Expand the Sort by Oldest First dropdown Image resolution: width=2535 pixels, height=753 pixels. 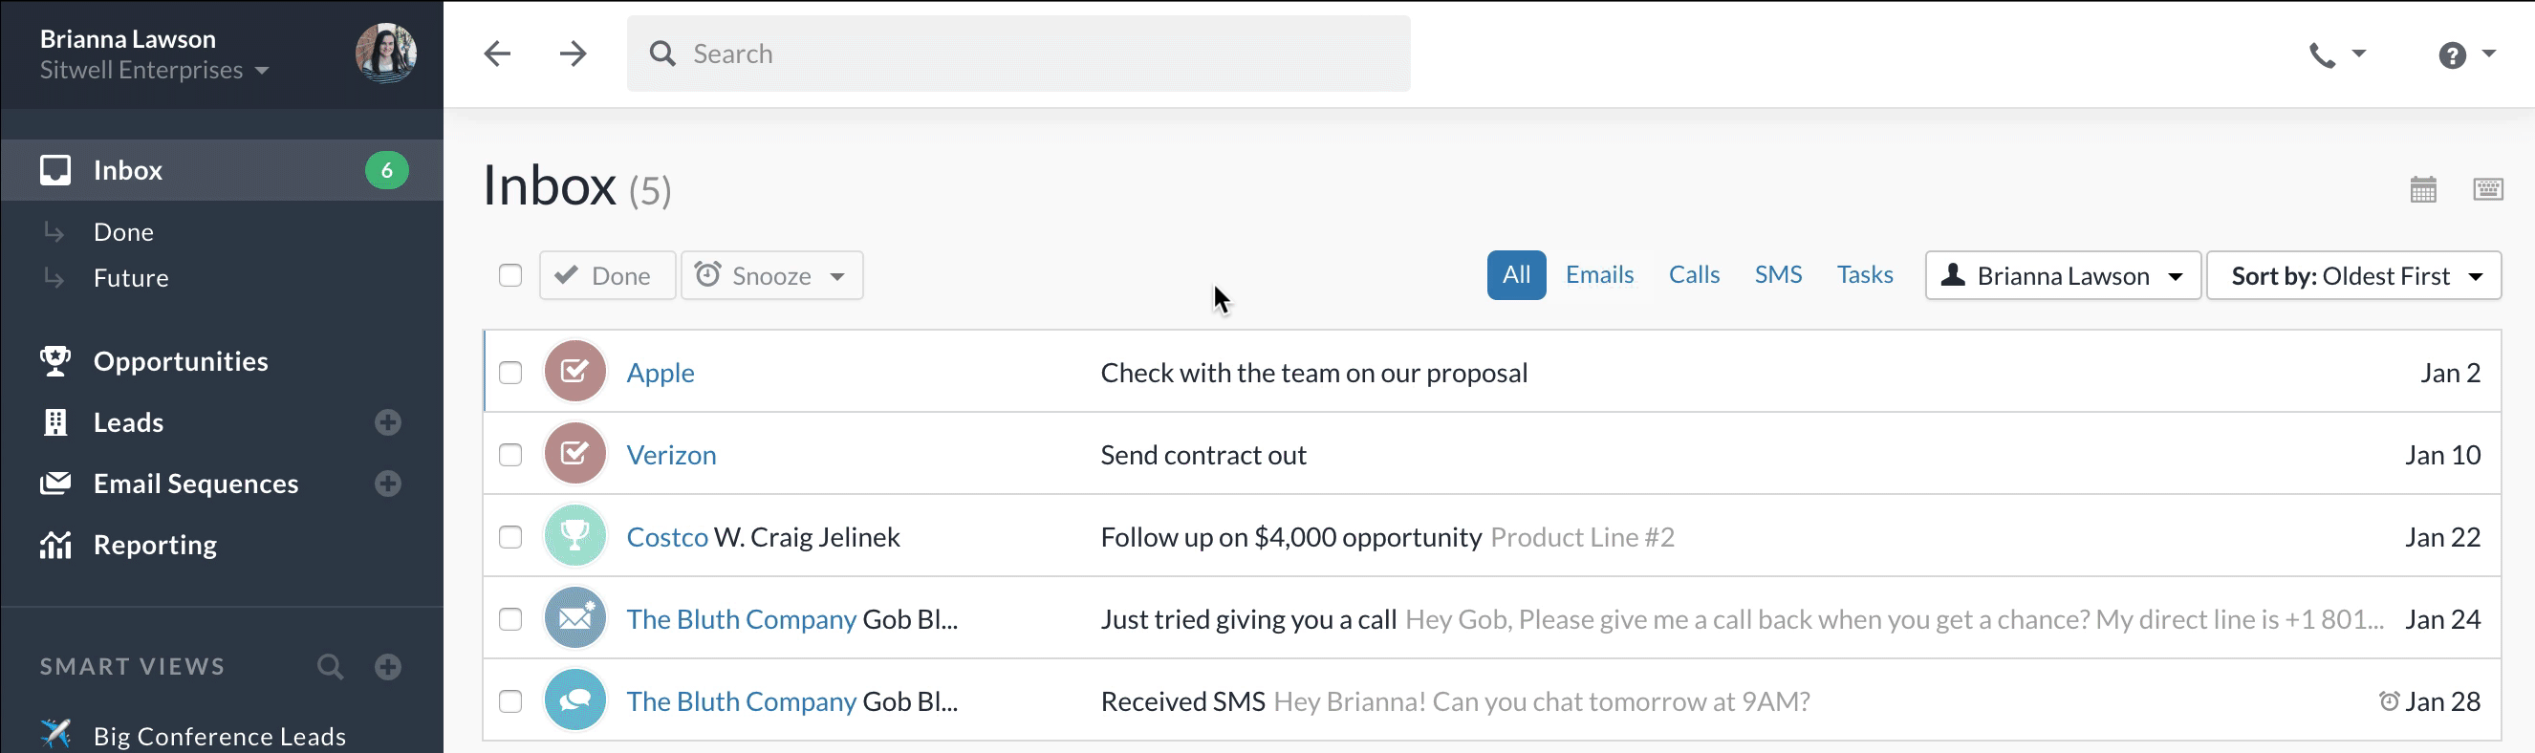(2352, 275)
